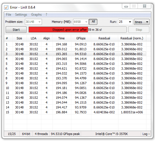The image size is (155, 141).
Task: Open the times unit dropdown
Action: point(142,22)
